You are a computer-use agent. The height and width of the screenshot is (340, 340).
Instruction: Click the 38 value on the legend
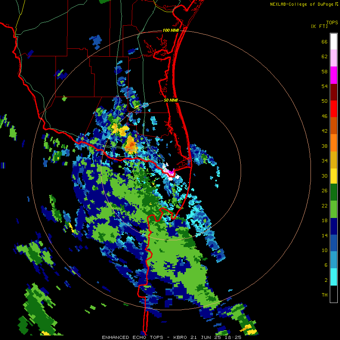point(325,146)
